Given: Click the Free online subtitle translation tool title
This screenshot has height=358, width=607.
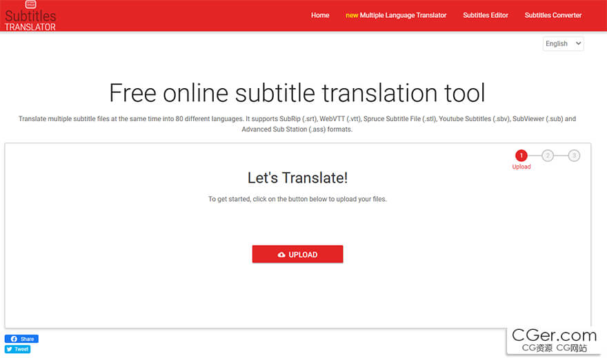Looking at the screenshot, I should tap(297, 93).
